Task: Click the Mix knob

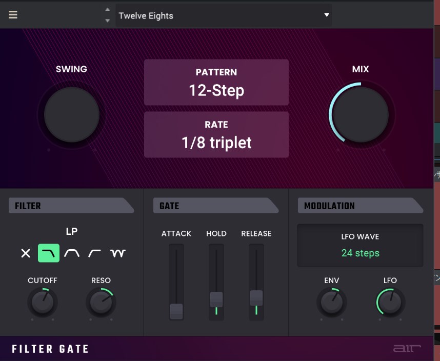Action: click(361, 114)
